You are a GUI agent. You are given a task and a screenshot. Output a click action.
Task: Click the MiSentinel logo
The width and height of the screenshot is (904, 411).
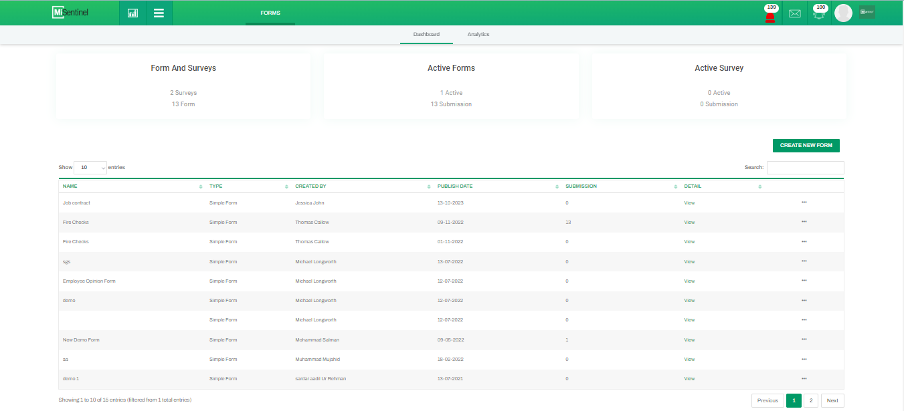click(70, 13)
